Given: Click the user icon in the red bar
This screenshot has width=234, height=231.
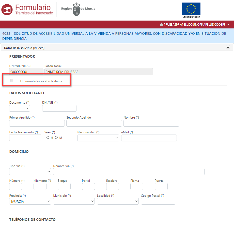Looking at the screenshot, I should point(161,25).
